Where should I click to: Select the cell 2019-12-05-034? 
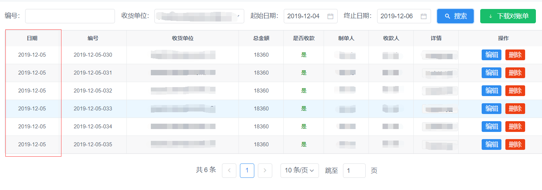[93, 127]
